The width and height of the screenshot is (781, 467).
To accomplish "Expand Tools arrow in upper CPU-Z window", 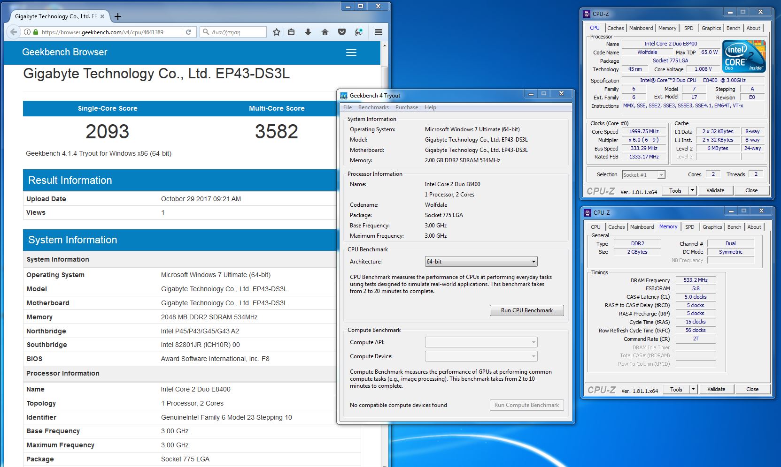I will click(x=692, y=190).
